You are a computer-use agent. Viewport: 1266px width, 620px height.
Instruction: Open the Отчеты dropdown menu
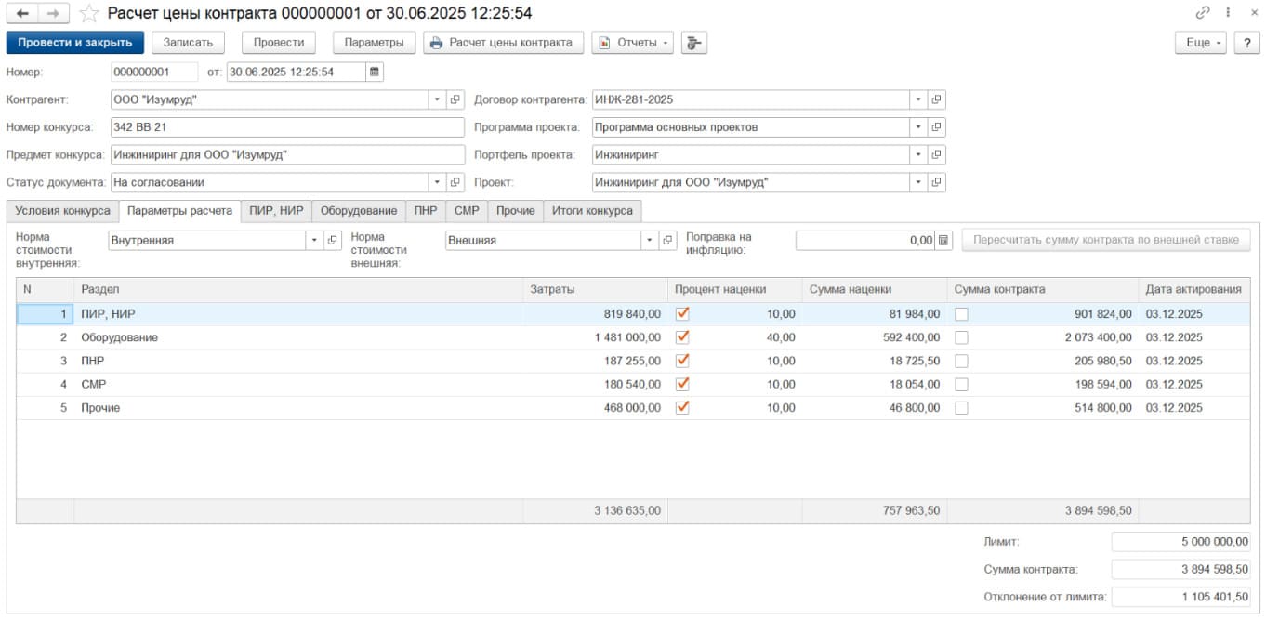click(632, 42)
